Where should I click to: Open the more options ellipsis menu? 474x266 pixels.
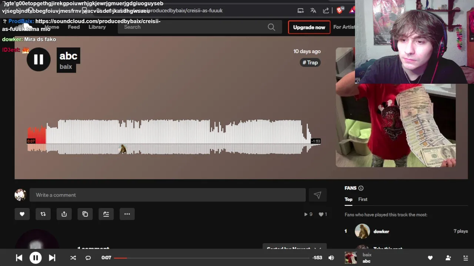127,214
